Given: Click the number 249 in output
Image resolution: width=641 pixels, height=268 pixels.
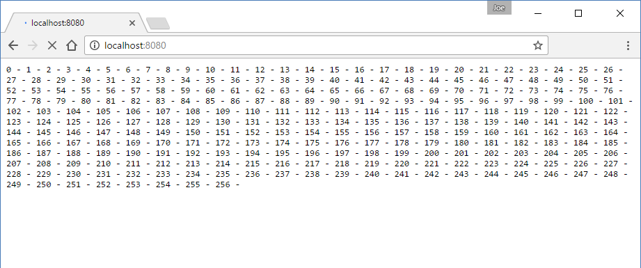Looking at the screenshot, I should (14, 184).
